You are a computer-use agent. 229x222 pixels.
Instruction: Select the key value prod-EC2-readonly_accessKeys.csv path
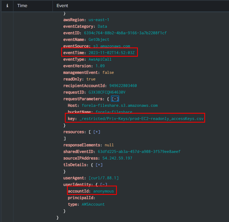coord(141,119)
